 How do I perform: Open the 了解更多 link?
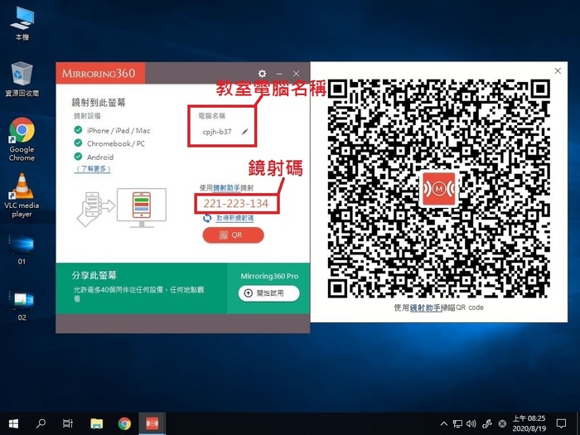tap(93, 169)
